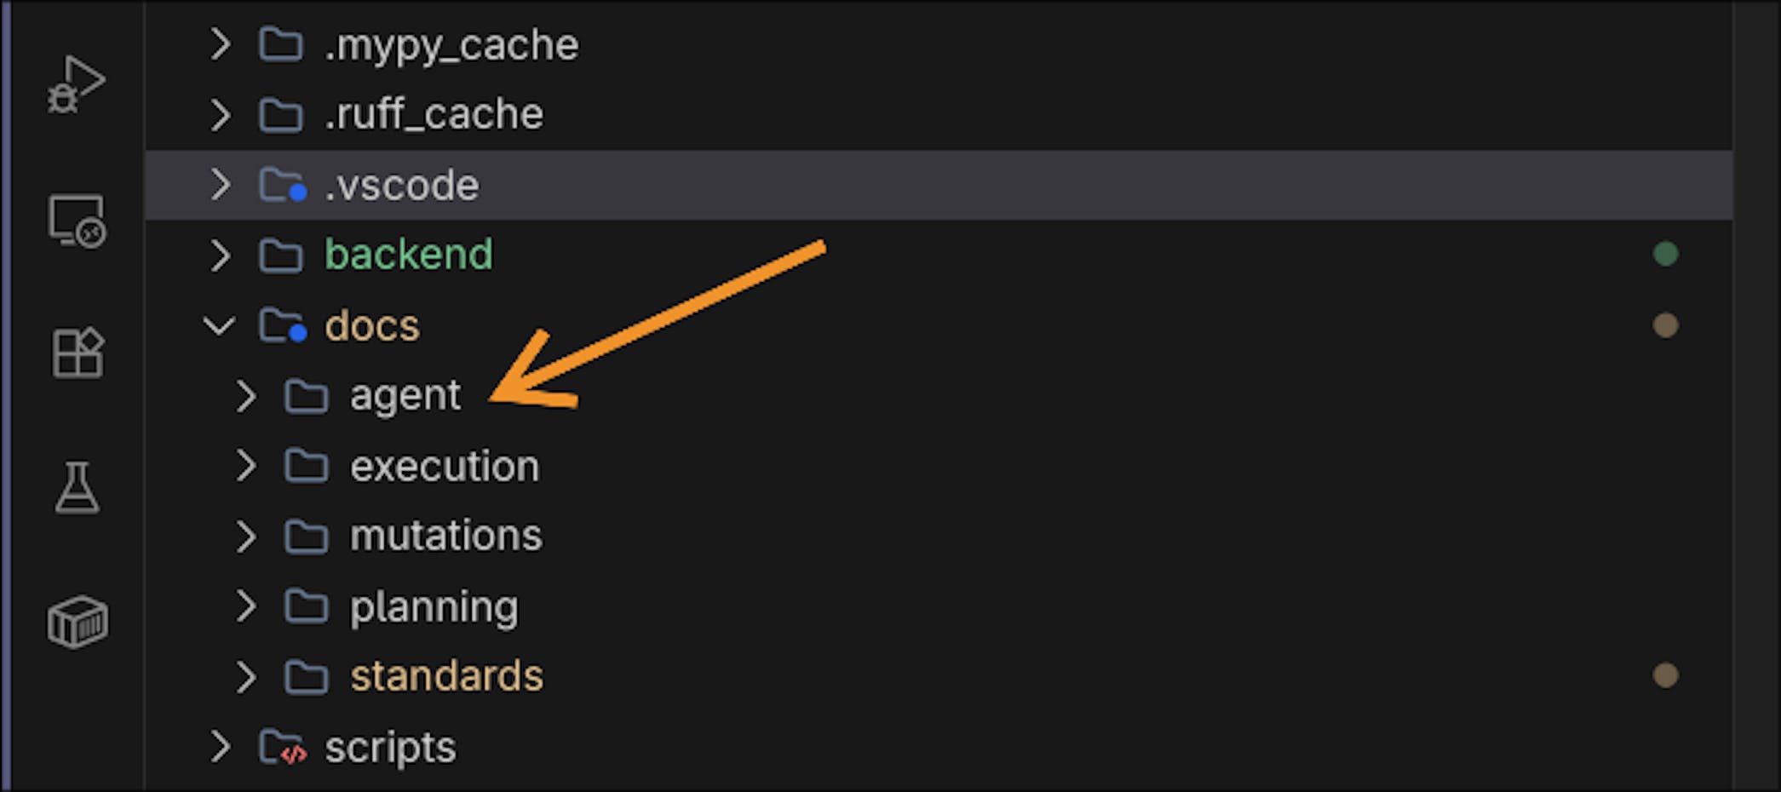Select the mutations folder
The width and height of the screenshot is (1781, 792).
click(445, 537)
